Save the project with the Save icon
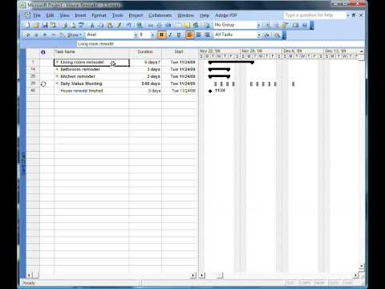 tap(45, 25)
